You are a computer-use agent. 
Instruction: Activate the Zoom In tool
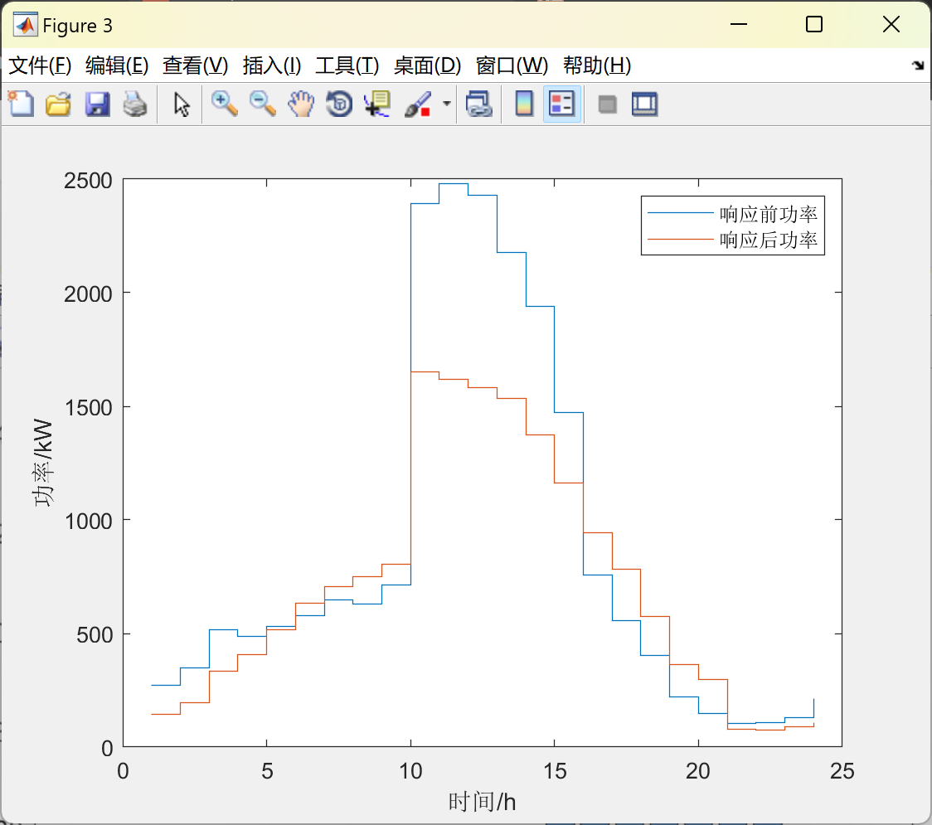click(225, 104)
